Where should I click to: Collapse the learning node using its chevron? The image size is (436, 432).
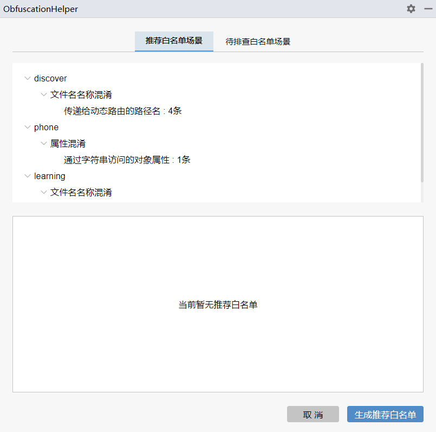pyautogui.click(x=28, y=176)
